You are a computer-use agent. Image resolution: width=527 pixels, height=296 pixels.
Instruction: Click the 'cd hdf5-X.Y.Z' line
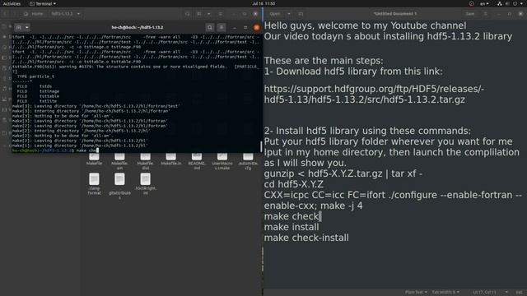[x=293, y=184]
